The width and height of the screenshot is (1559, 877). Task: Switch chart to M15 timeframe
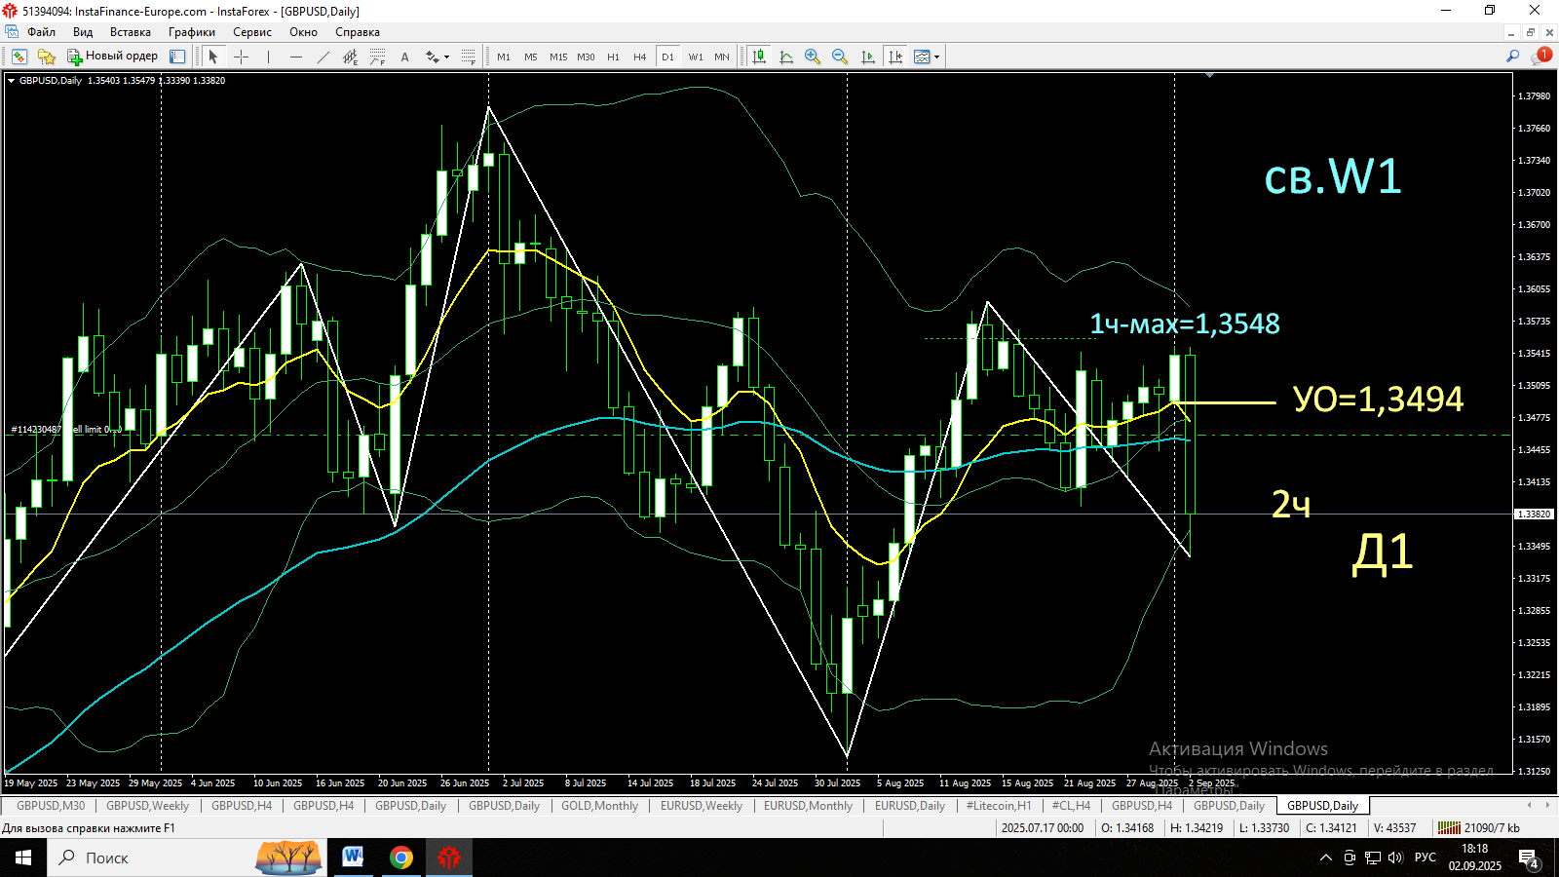tap(558, 57)
